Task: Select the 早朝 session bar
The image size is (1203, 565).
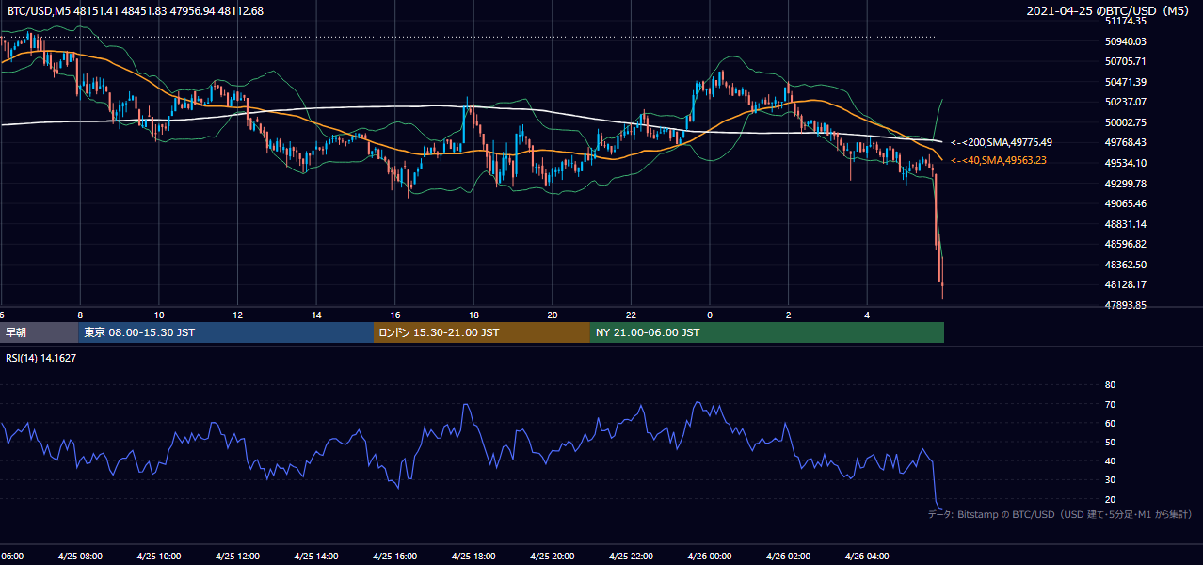Action: [39, 332]
